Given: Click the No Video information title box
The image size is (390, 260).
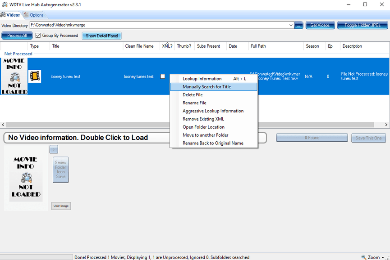Looking at the screenshot, I should (x=135, y=138).
